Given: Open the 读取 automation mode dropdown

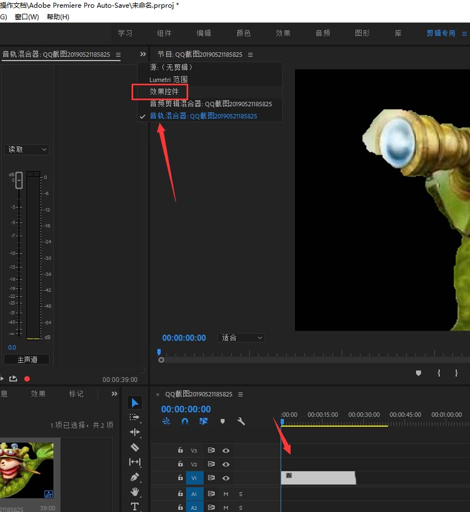Looking at the screenshot, I should coord(26,149).
